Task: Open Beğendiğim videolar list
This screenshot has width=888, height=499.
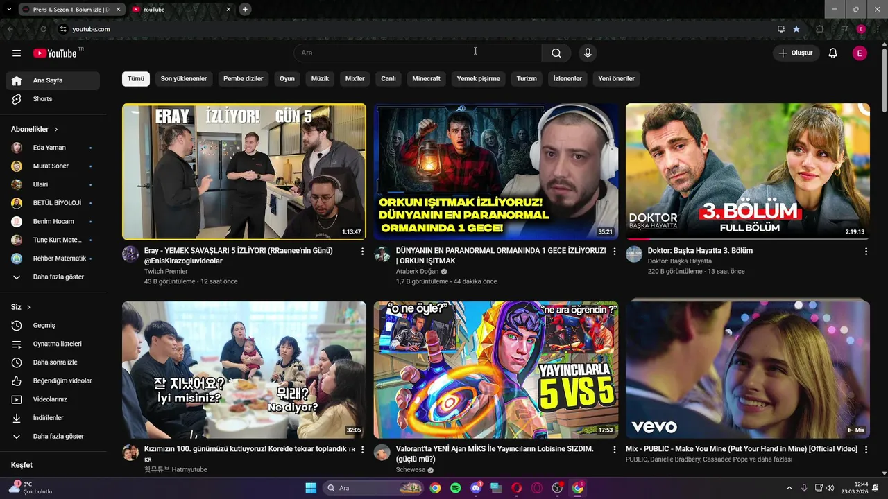Action: click(53, 380)
